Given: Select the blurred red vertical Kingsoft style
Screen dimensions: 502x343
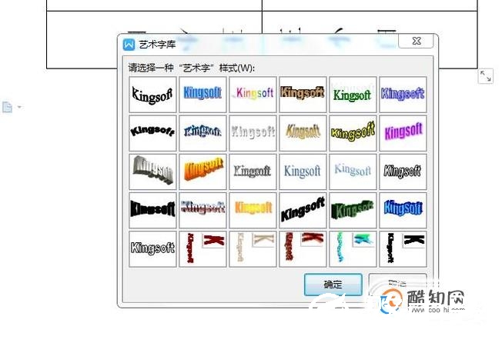Looking at the screenshot, I should pos(303,249).
